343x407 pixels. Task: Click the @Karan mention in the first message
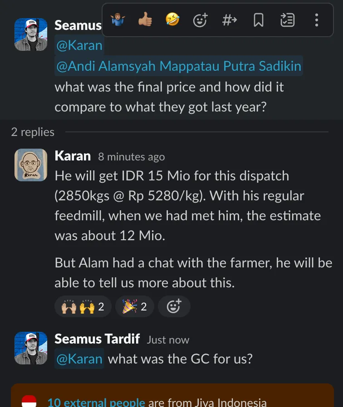(79, 46)
